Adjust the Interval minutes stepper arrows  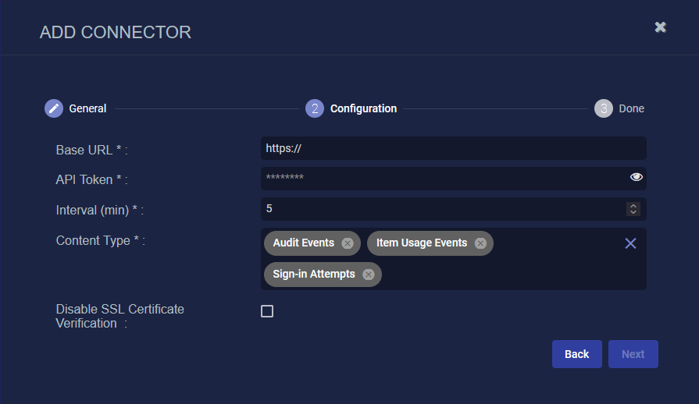point(633,209)
